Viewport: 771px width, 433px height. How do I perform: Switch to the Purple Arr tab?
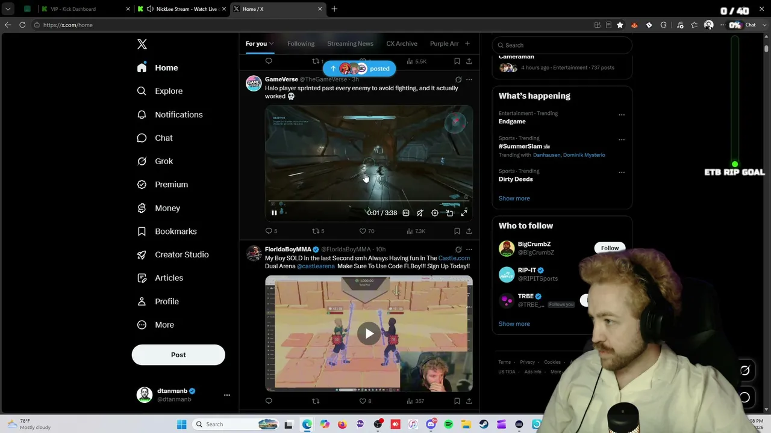pyautogui.click(x=444, y=43)
